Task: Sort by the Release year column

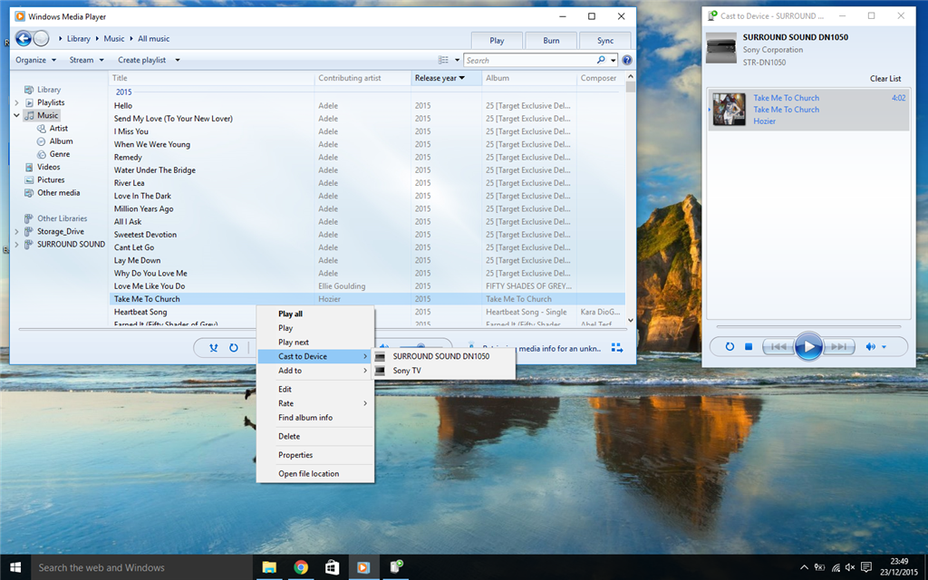Action: click(446, 78)
